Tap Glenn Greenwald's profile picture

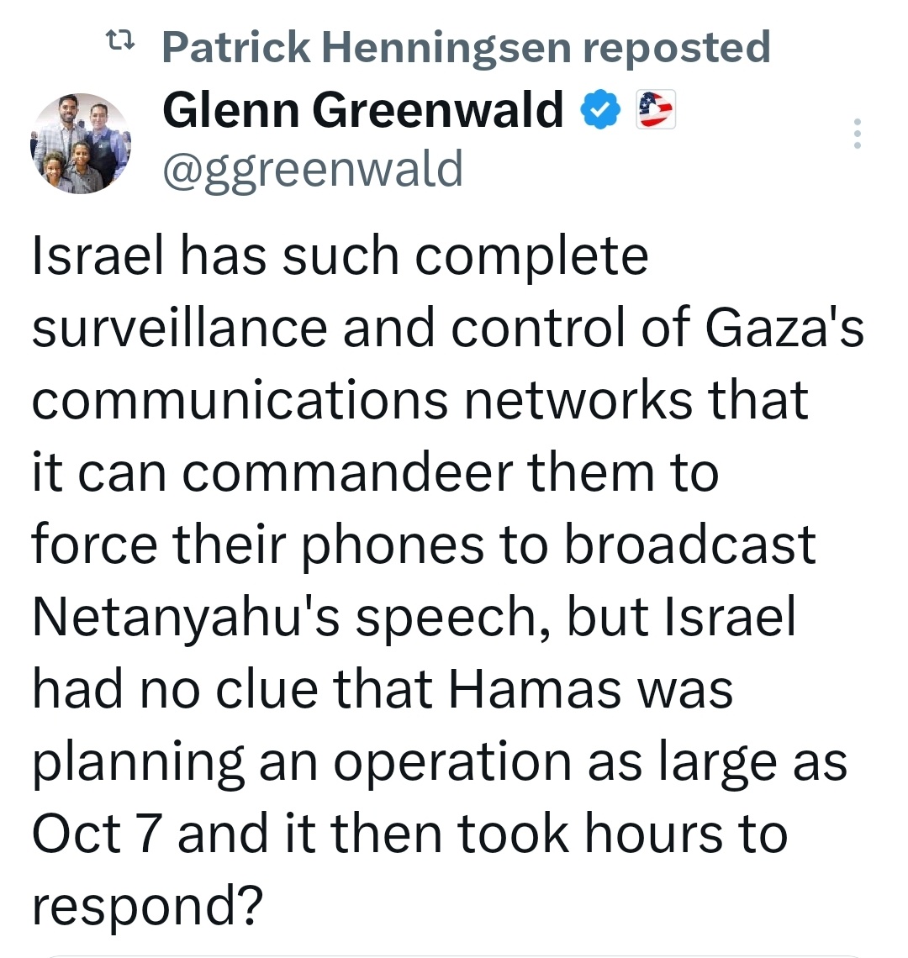(81, 143)
